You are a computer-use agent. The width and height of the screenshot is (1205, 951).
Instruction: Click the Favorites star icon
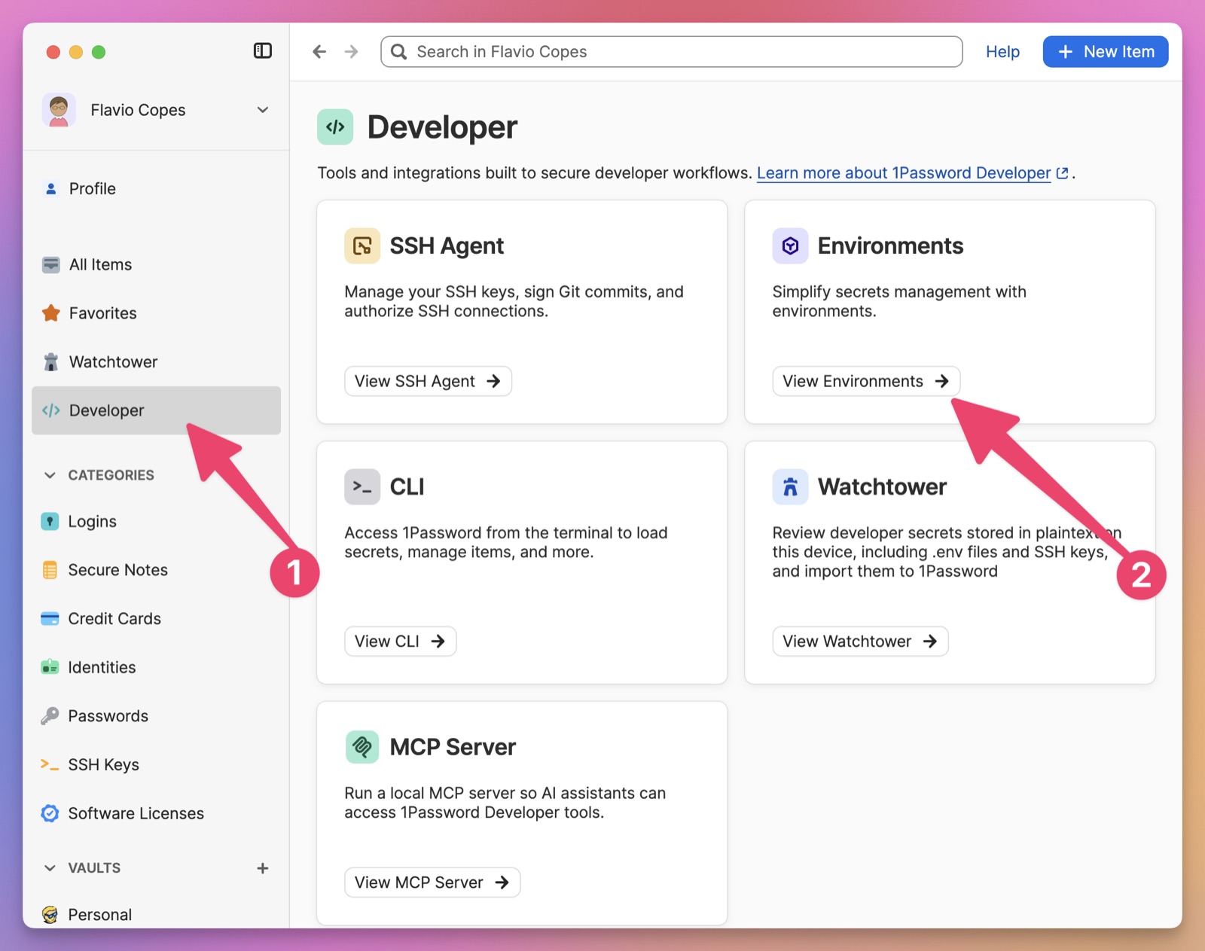50,313
